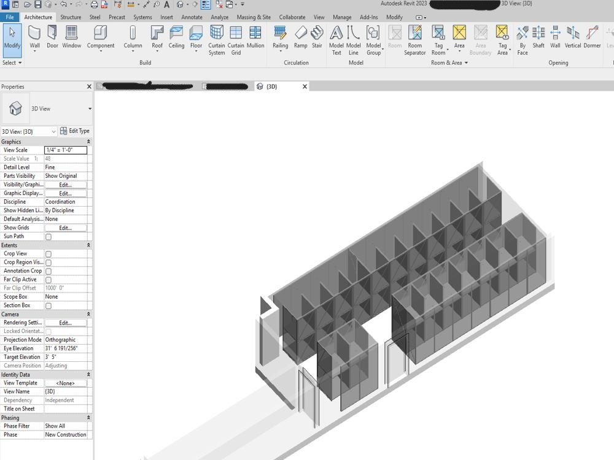The height and width of the screenshot is (460, 614).
Task: Select the Model Text tool
Action: [336, 40]
